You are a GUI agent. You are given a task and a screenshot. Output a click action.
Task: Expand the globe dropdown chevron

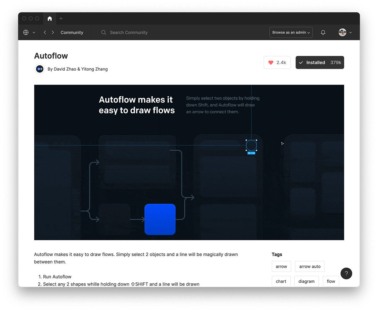coord(34,33)
